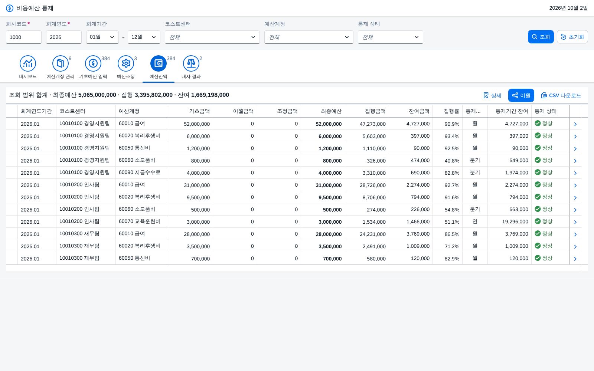594x371 pixels.
Task: Click the 28,726,000 집행금액 cell
Action: 367,185
